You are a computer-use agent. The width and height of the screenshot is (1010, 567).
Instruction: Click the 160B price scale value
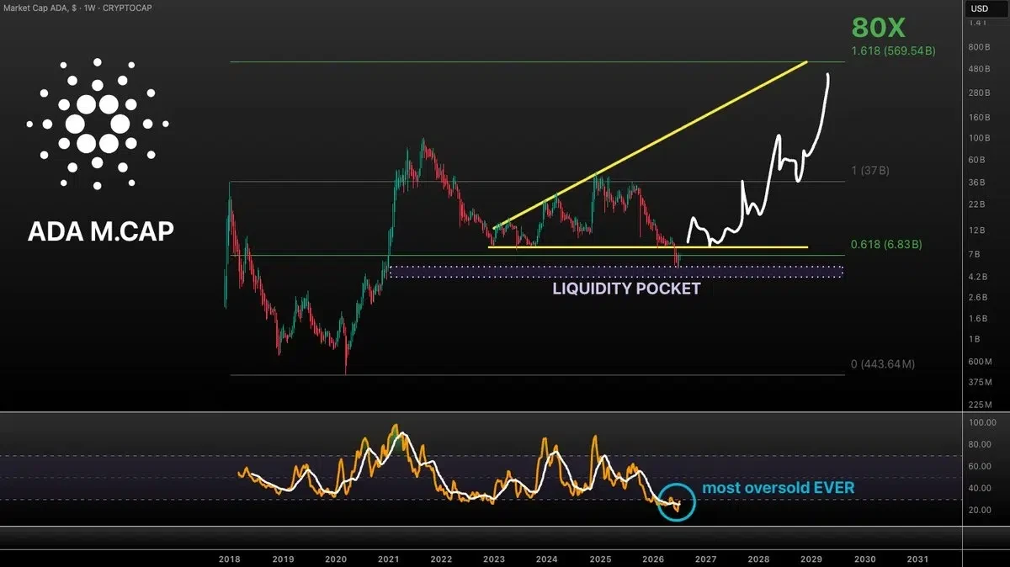(981, 117)
